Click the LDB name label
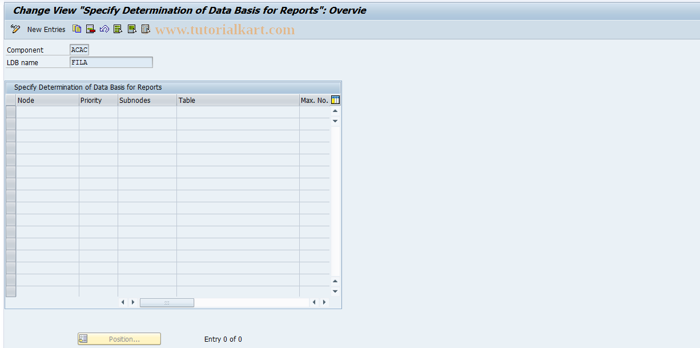Screen dimensions: 700x348 [22, 63]
